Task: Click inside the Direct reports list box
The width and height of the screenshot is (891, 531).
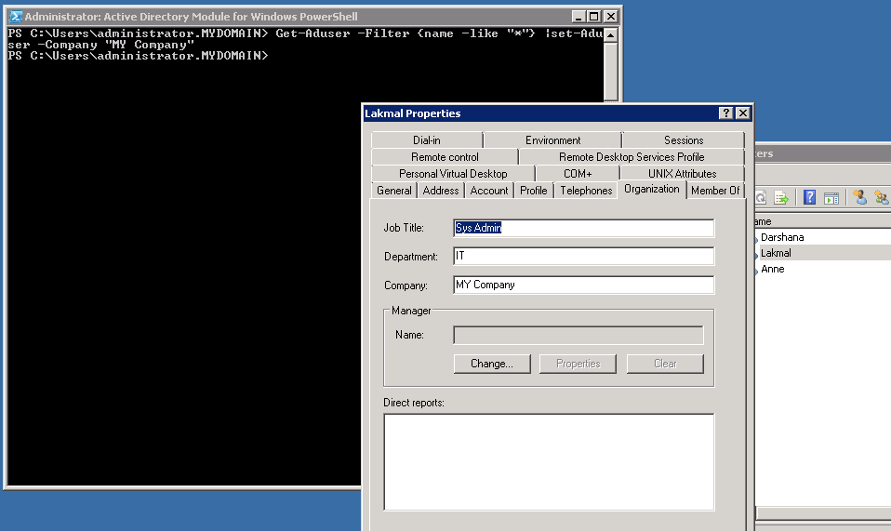Action: point(549,461)
